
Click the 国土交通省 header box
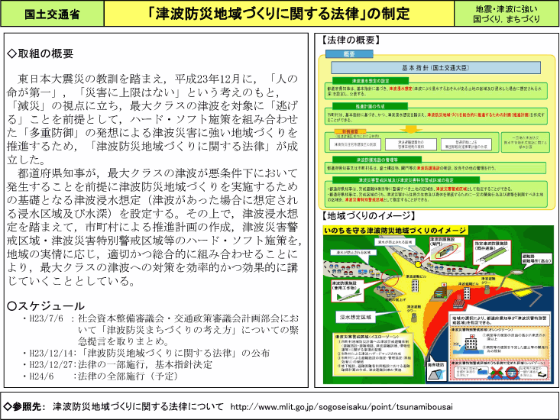coord(52,14)
